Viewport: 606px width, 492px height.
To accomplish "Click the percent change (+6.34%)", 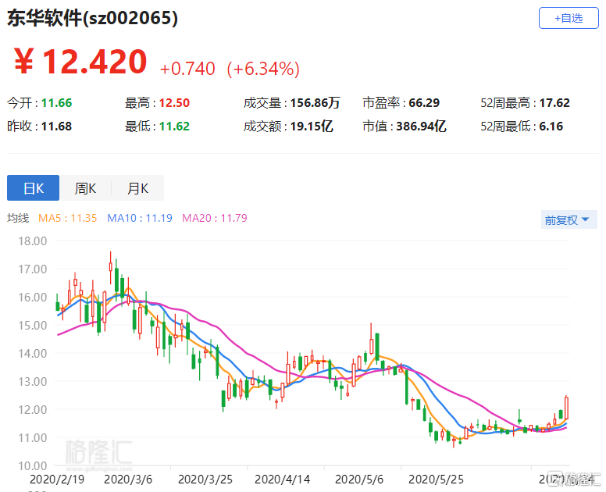I will 263,69.
